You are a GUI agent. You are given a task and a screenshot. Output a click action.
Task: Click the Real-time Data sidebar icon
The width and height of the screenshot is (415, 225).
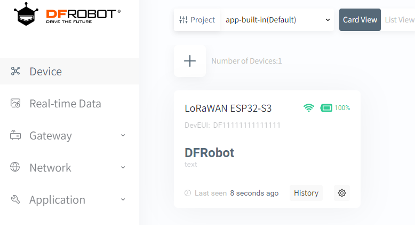point(15,103)
